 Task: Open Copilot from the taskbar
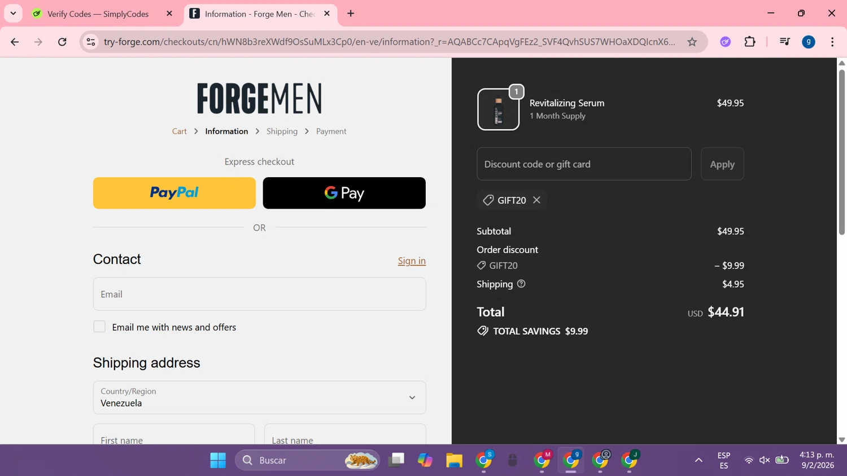(x=425, y=460)
